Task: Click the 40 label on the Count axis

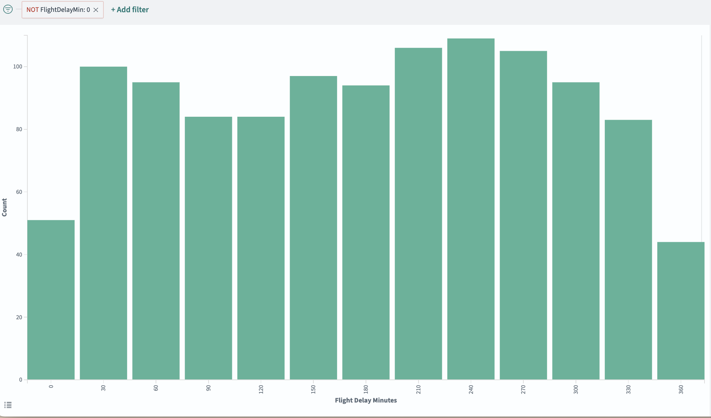Action: (x=19, y=255)
